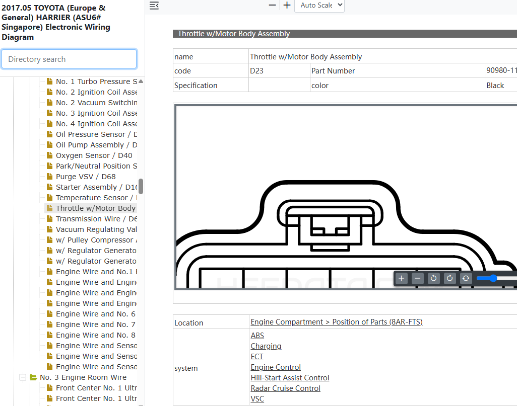Select No. 2 Ignition Coil tree item
This screenshot has height=406, width=517.
pos(96,92)
